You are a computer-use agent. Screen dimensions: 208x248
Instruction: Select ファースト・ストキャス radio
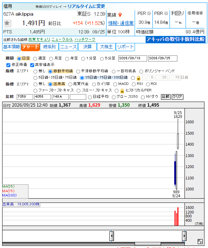[x=35, y=91]
